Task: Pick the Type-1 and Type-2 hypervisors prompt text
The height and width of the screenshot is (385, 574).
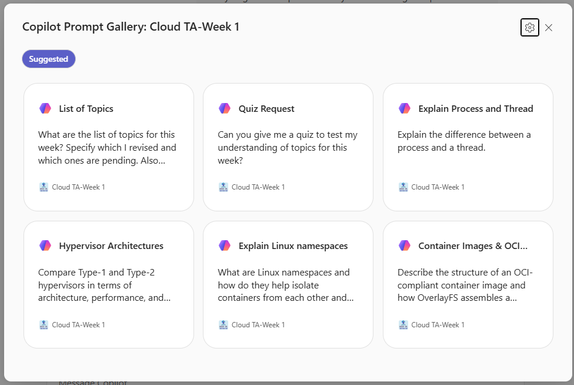Action: pyautogui.click(x=106, y=285)
